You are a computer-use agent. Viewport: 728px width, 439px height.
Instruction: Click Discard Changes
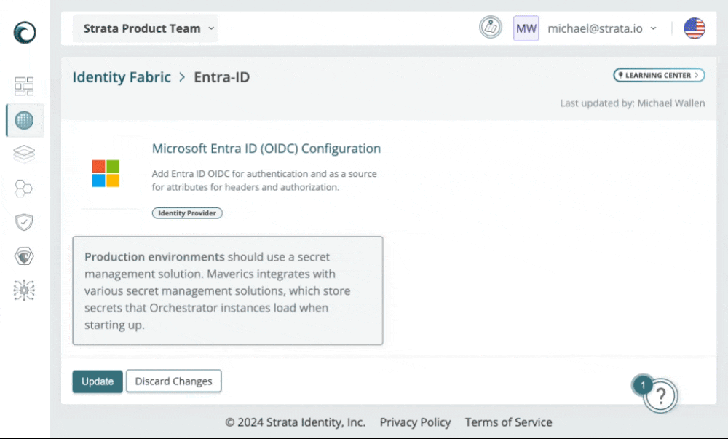[174, 381]
